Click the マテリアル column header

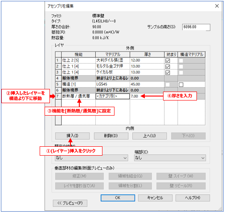(x=113, y=55)
